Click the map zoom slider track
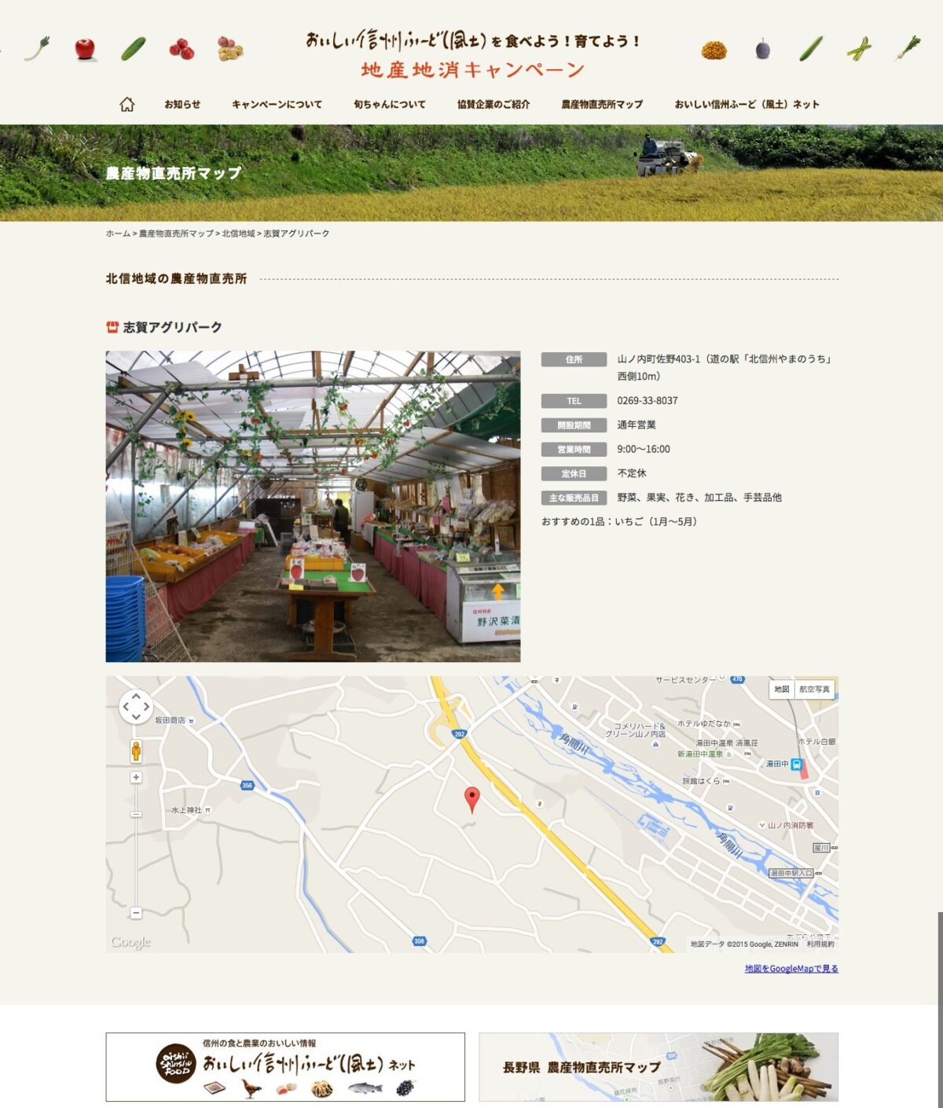The height and width of the screenshot is (1108, 943). point(136,849)
